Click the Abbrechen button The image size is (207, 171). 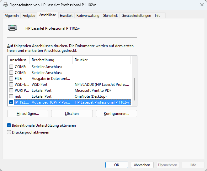[x=142, y=165]
